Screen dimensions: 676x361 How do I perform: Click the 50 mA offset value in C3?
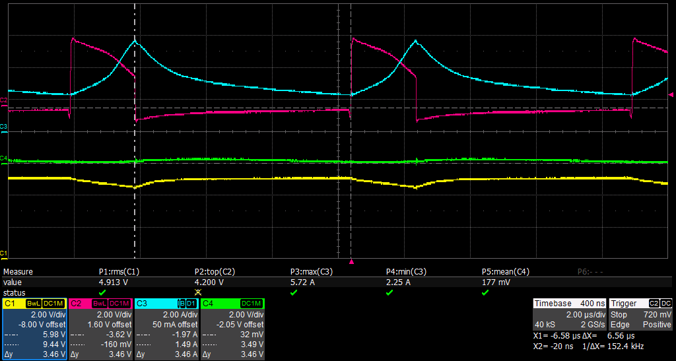[176, 324]
